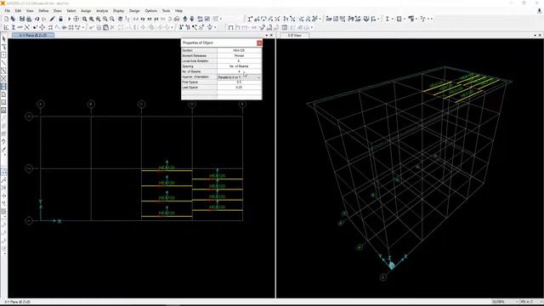This screenshot has width=544, height=306.
Task: Open the steel frame design dropdown arrow
Action: pos(392,19)
